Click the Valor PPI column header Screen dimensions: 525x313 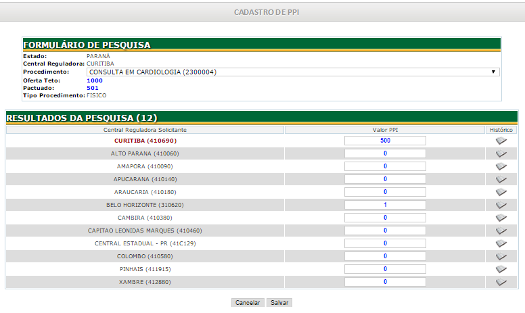click(384, 129)
